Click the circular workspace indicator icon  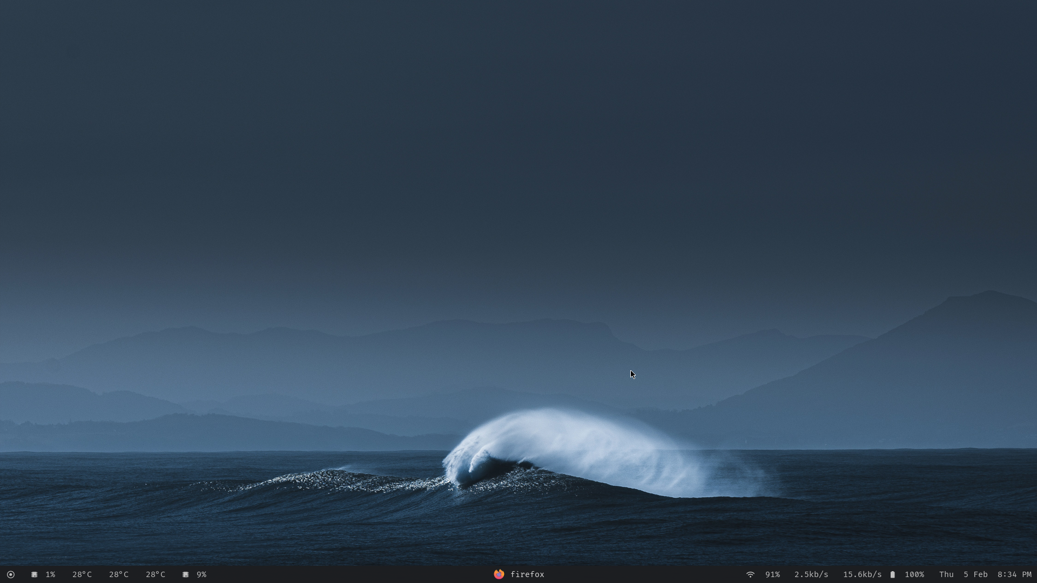tap(10, 574)
